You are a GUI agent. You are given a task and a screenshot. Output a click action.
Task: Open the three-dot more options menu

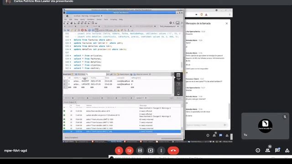161,150
